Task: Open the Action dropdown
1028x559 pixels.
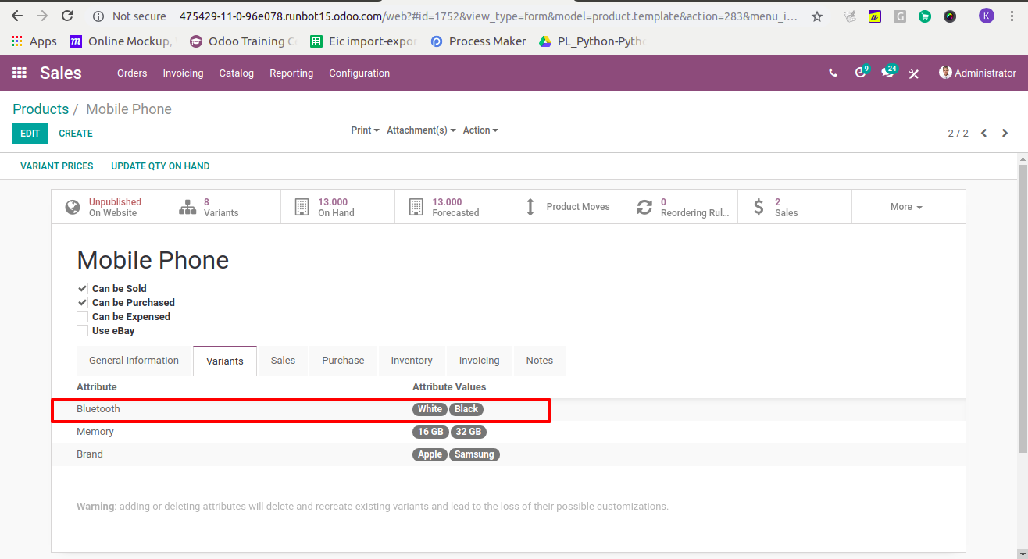Action: [480, 130]
